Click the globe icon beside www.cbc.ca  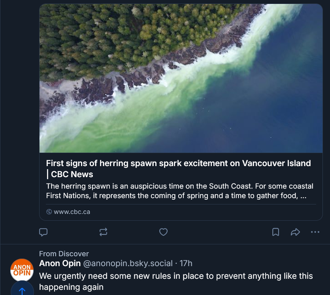pos(49,212)
